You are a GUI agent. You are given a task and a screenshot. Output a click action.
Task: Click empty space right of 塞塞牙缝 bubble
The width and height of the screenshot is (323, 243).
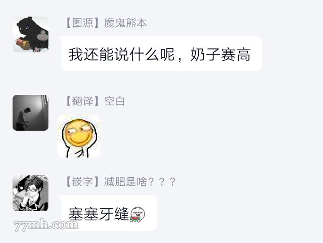(x=237, y=213)
